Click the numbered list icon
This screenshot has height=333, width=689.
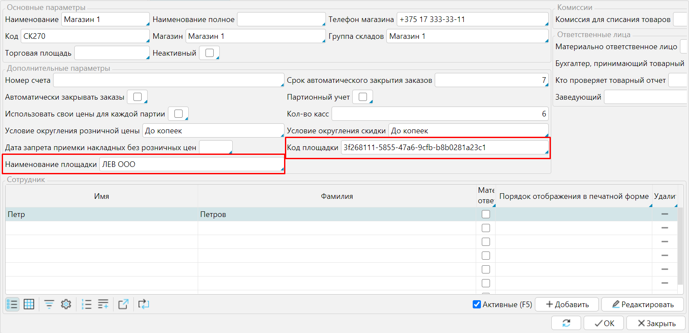(86, 304)
